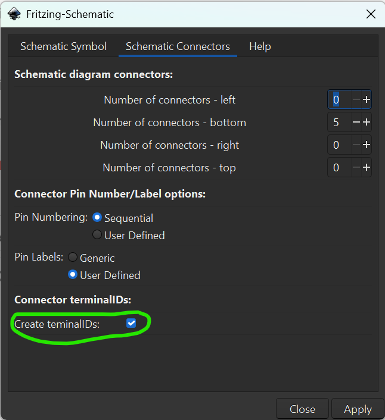Toggle the Create teminalIDs checkbox
385x420 pixels.
(131, 323)
